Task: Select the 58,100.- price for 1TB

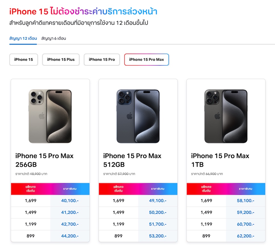Action: 245,201
